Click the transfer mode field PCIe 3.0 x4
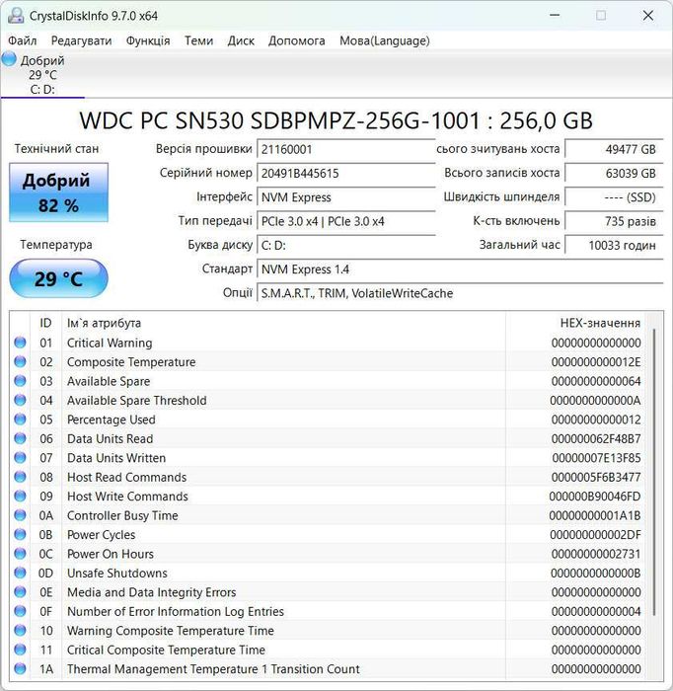Viewport: 673px width, 691px height. (346, 221)
